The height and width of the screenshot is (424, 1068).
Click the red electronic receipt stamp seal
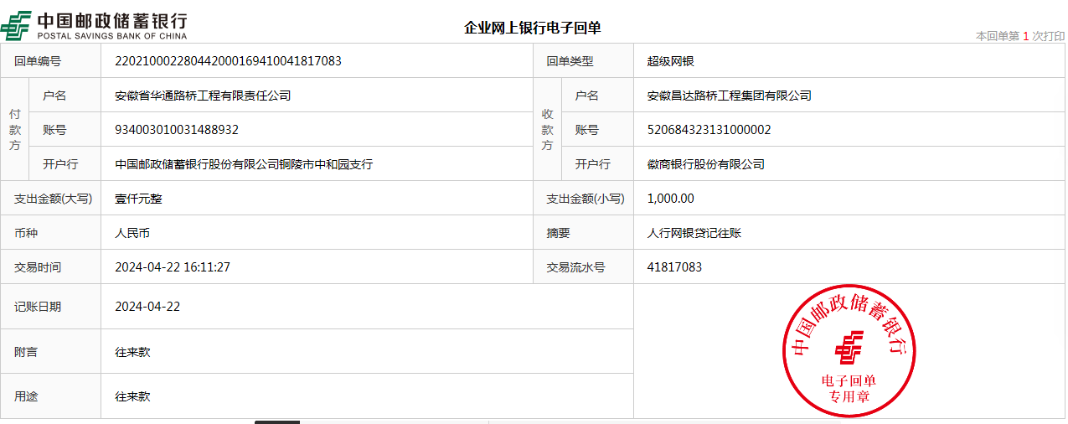pos(849,350)
